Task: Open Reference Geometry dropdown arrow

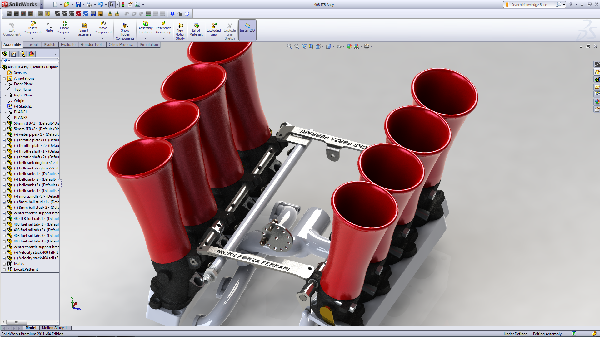Action: (x=163, y=39)
